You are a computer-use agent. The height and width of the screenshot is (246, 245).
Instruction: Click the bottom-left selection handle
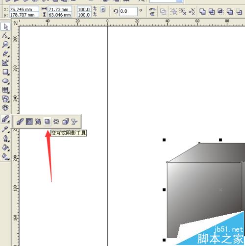(x=164, y=240)
